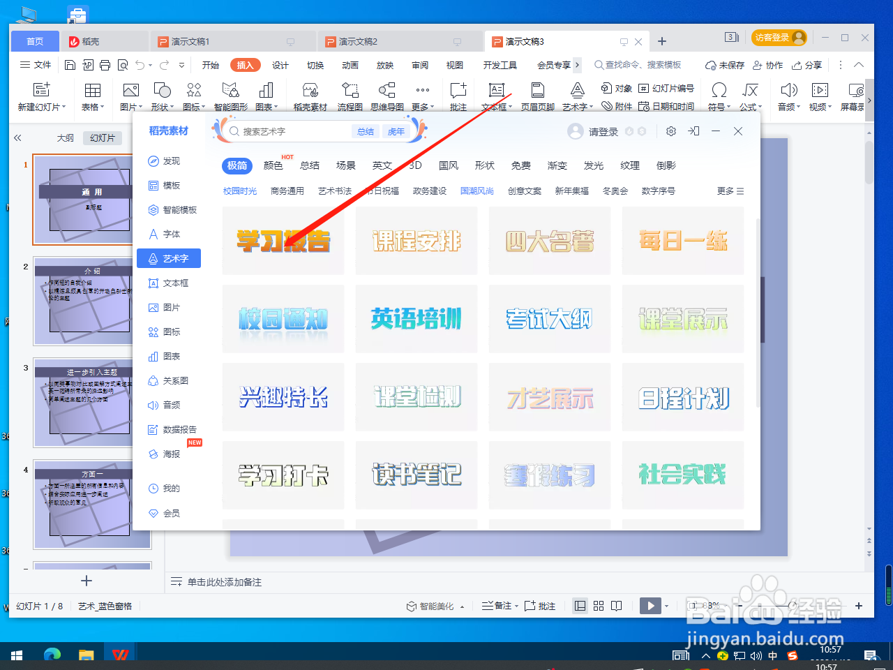Enable the 免费 free filter
The width and height of the screenshot is (893, 670).
(520, 165)
